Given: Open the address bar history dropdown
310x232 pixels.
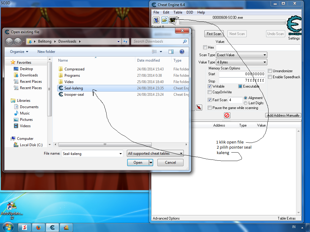Looking at the screenshot, I should [x=118, y=41].
